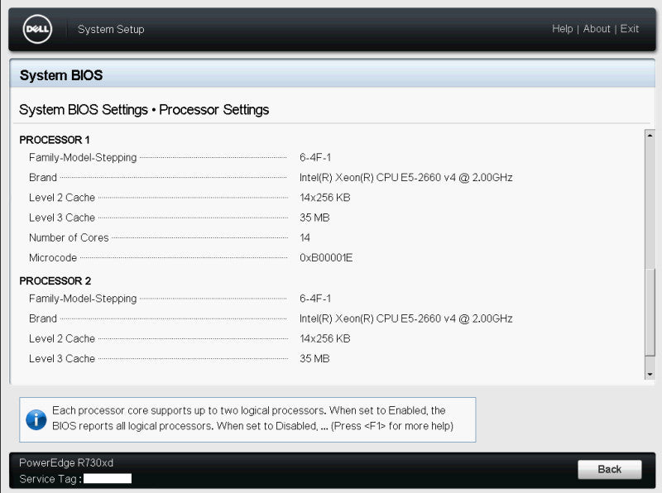Click the blue information icon
Image resolution: width=662 pixels, height=493 pixels.
(x=36, y=419)
